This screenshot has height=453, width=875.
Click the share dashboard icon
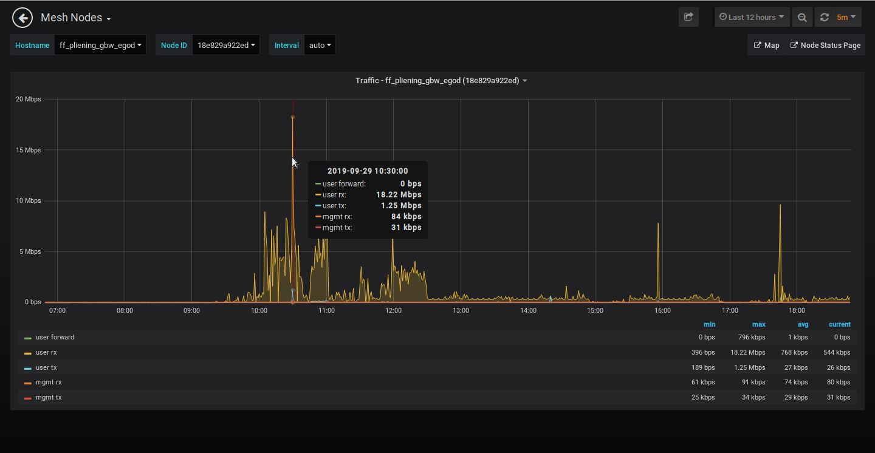coord(688,18)
